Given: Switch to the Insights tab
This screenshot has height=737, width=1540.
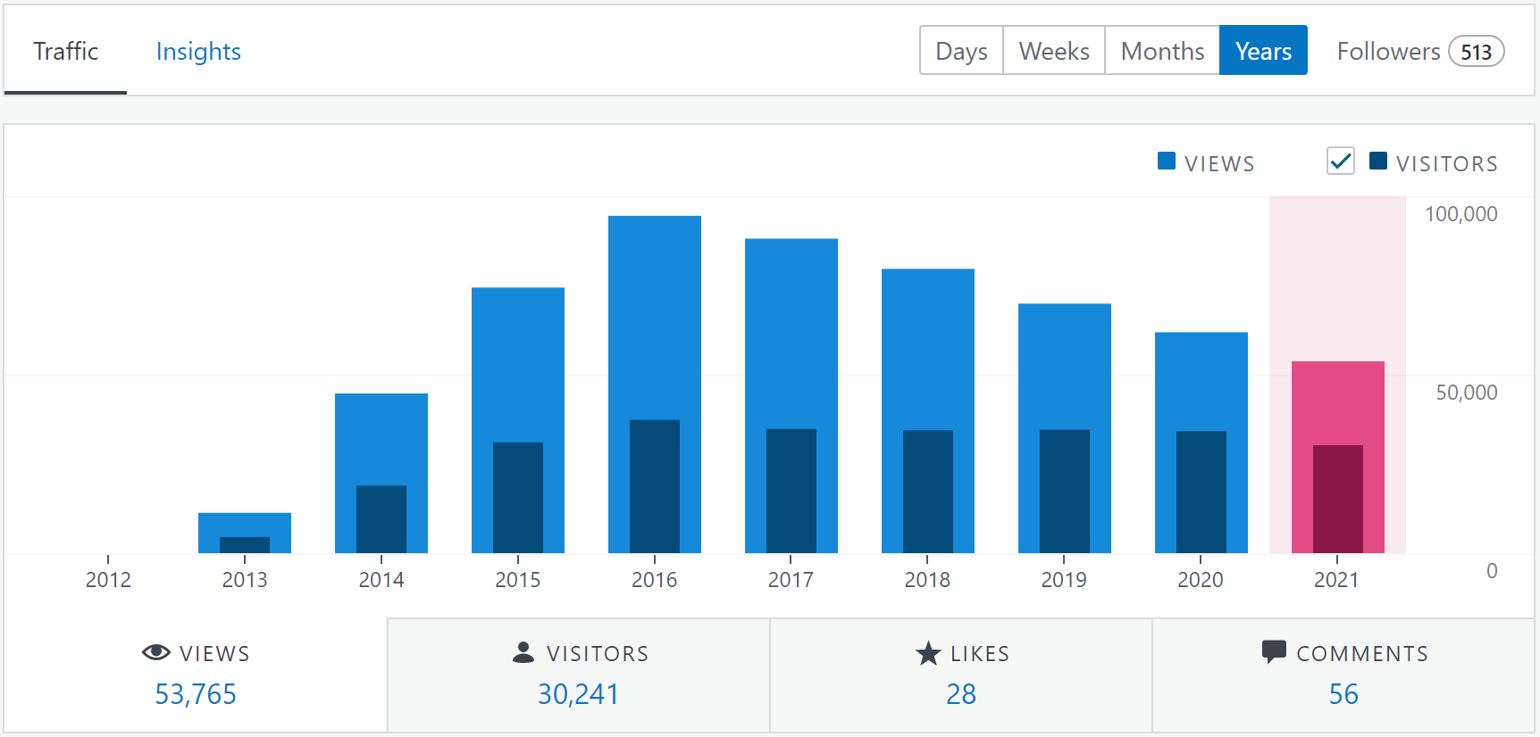Looking at the screenshot, I should (x=198, y=52).
